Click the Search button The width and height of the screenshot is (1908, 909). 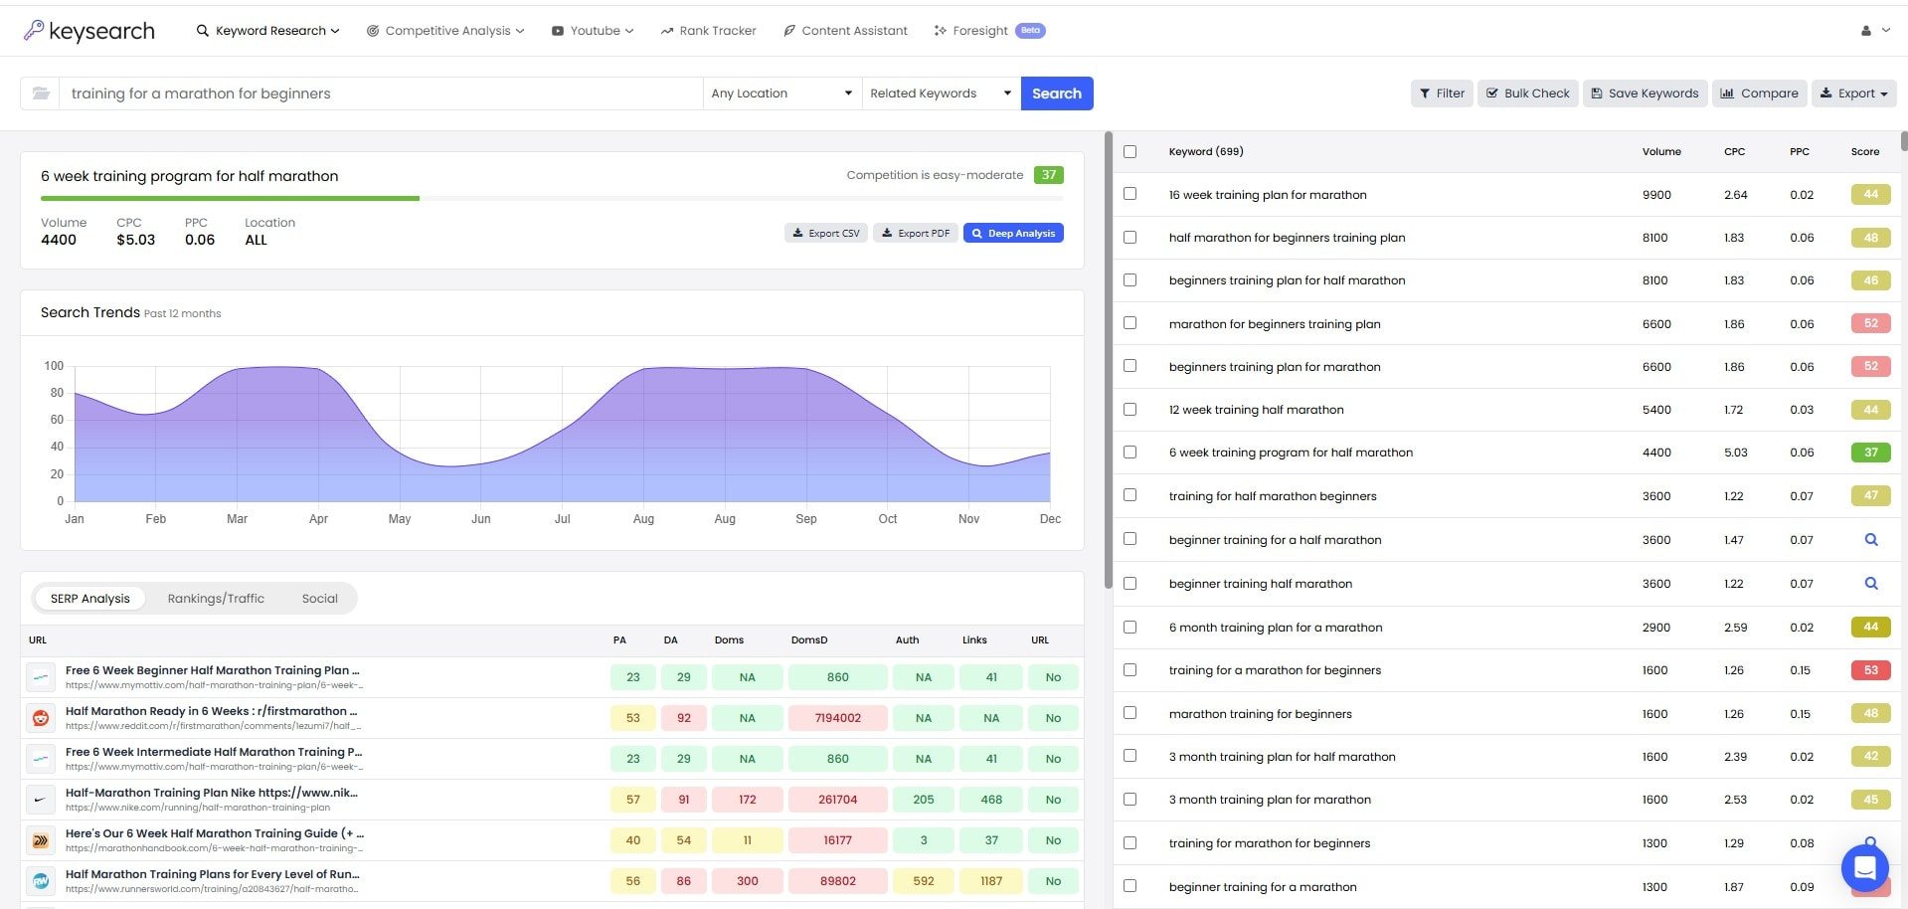coord(1056,92)
